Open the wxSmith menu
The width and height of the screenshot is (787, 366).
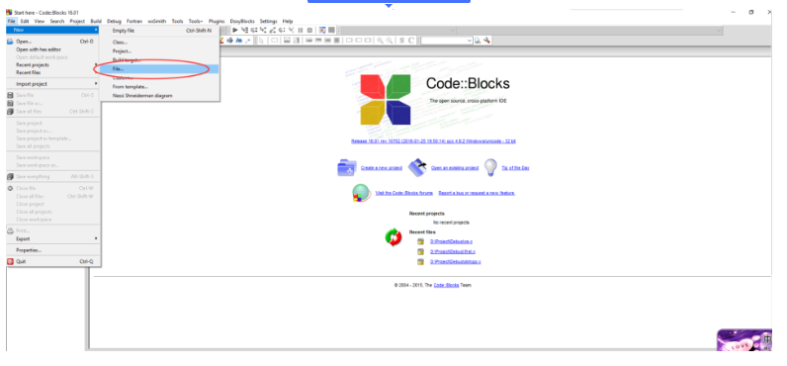[157, 22]
